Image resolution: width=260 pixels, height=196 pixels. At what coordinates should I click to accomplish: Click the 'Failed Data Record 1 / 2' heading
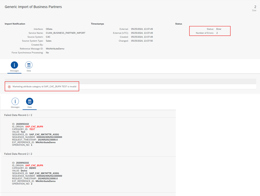click(x=18, y=115)
